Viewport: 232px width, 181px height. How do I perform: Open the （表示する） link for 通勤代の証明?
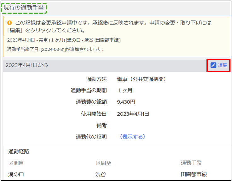point(132,137)
